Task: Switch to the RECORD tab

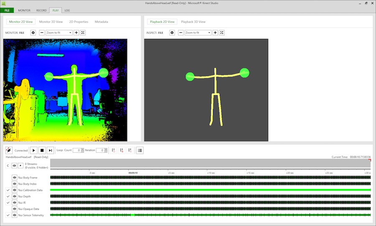Action: pyautogui.click(x=41, y=10)
